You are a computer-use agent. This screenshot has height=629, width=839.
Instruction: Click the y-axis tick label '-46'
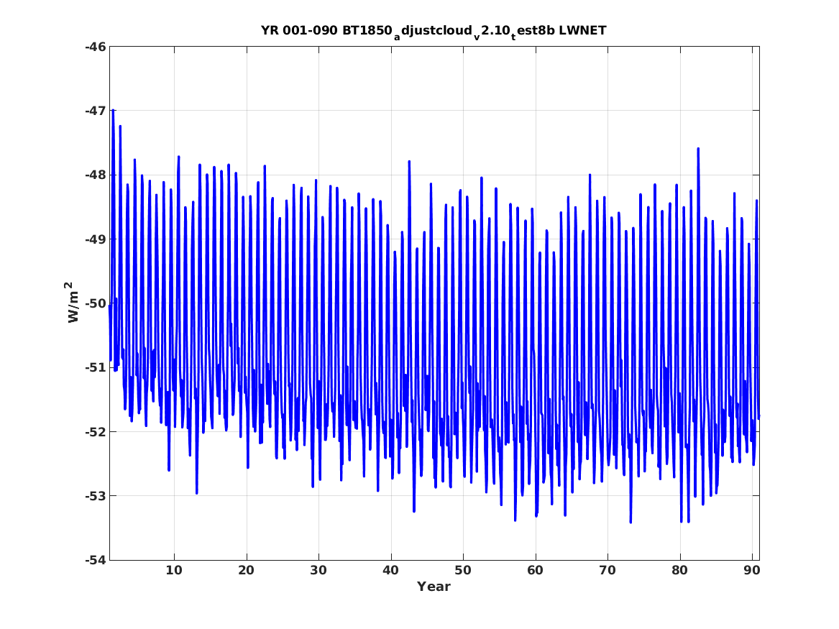click(95, 47)
